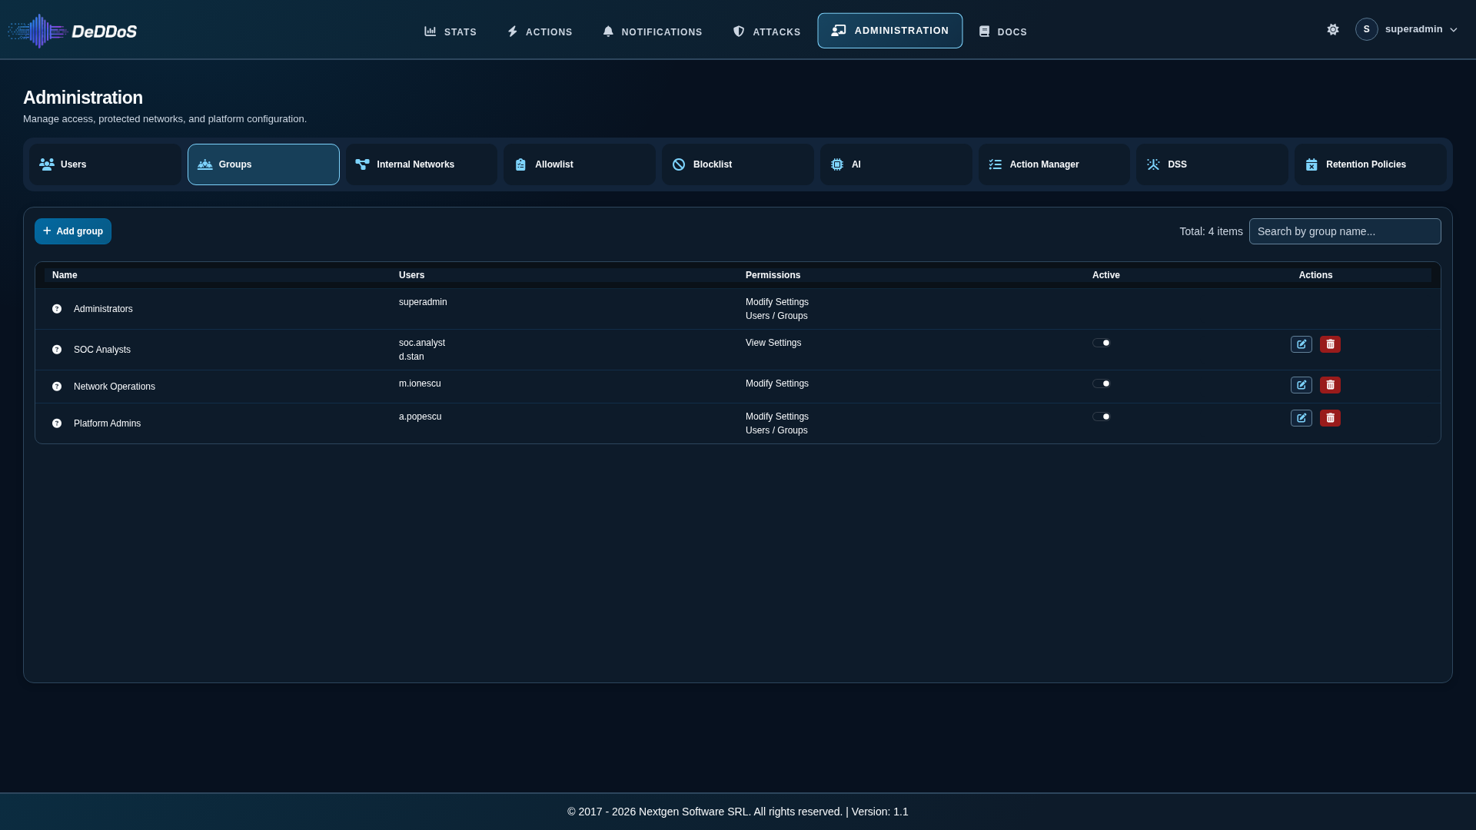The image size is (1476, 830).
Task: Focus the Search by group name field
Action: pyautogui.click(x=1345, y=231)
